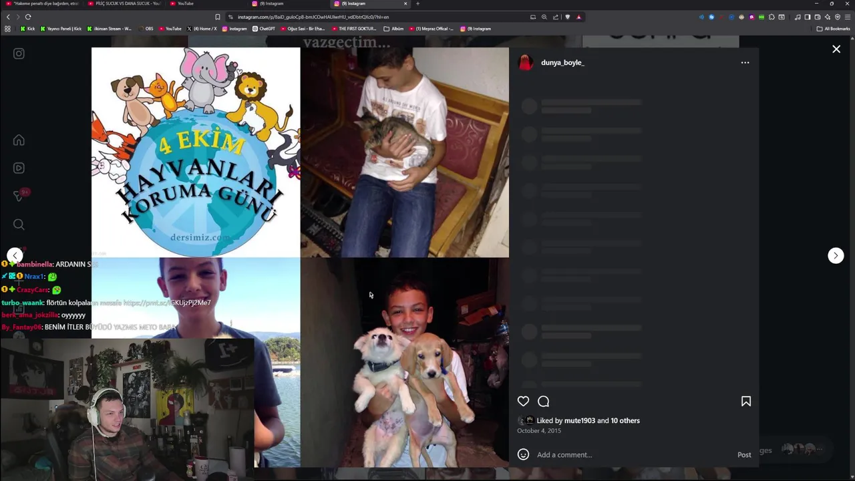Open the Extensions puzzle-piece menu
Image resolution: width=855 pixels, height=481 pixels.
[772, 17]
